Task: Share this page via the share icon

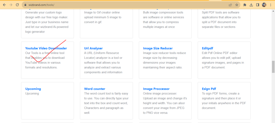Action: pyautogui.click(x=230, y=5)
